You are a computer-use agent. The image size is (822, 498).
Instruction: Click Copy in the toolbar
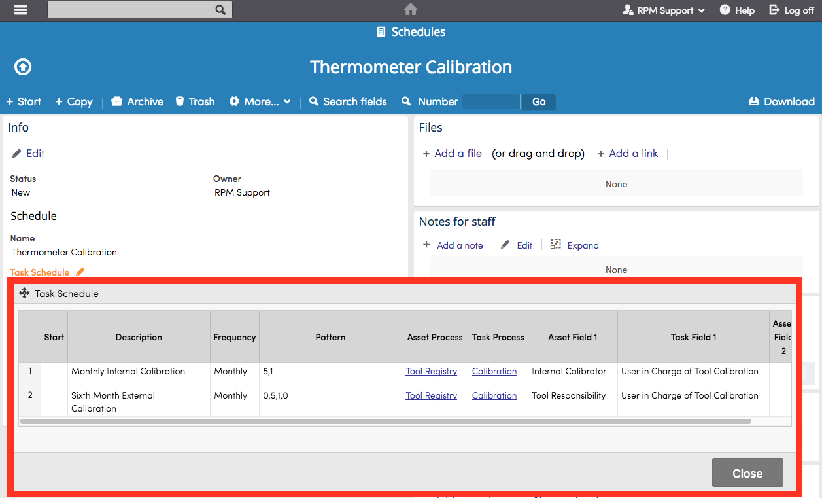[x=74, y=101]
